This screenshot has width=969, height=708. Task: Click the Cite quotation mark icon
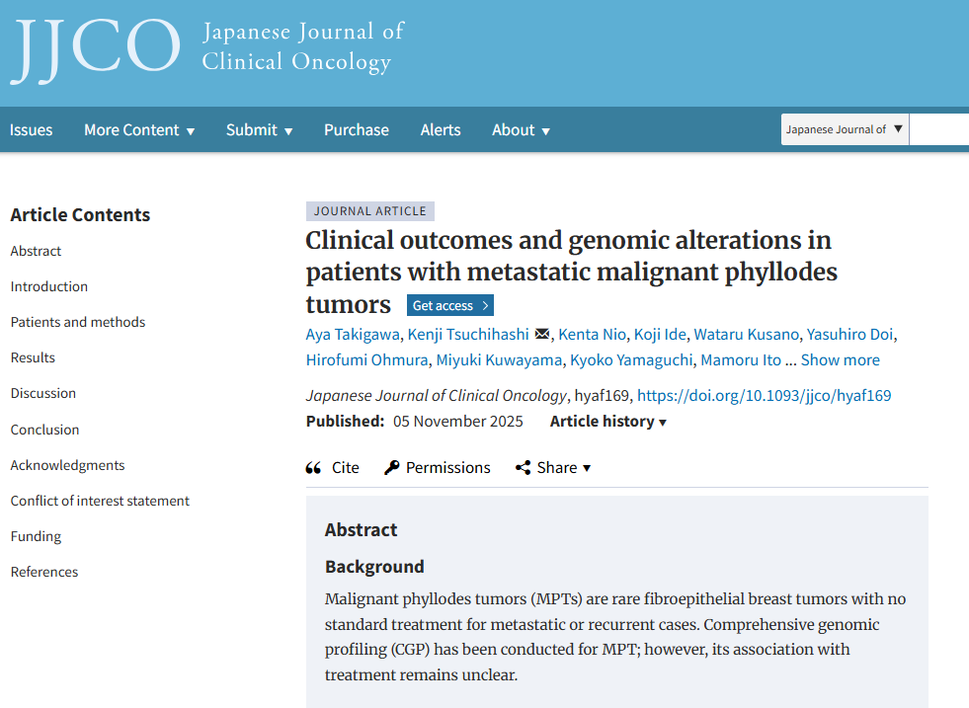tap(313, 468)
